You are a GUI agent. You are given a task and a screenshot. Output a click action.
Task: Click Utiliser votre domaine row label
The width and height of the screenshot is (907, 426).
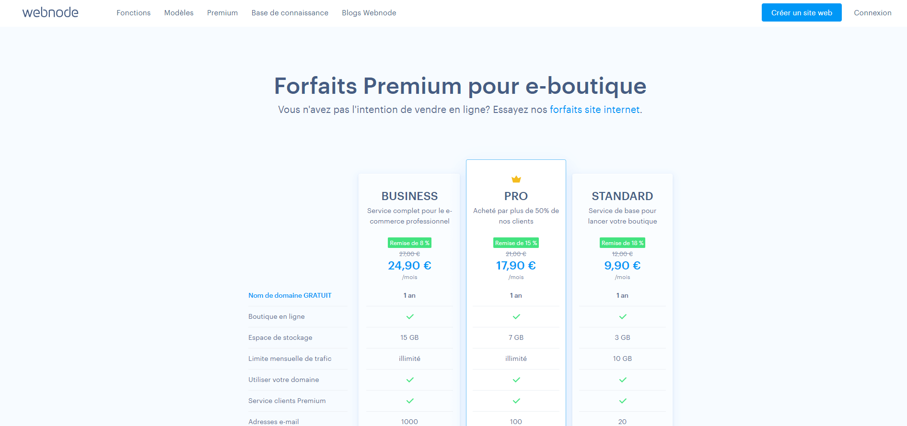coord(284,380)
